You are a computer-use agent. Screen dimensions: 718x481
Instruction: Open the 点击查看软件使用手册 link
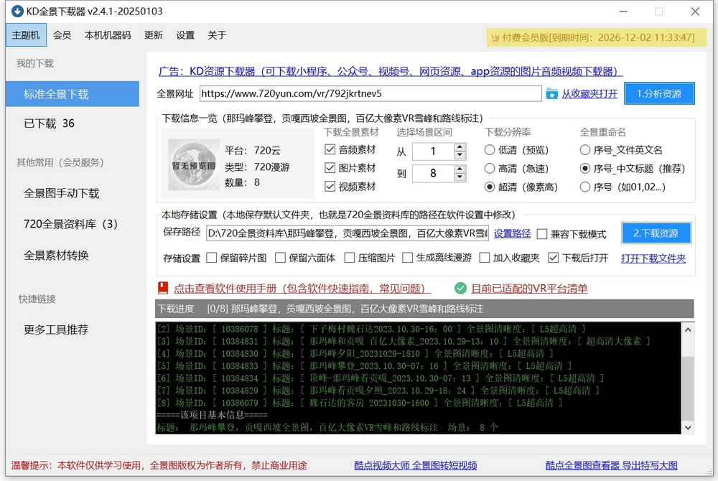coord(302,289)
